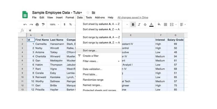217x109 pixels.
Task: Choose Pivot table from menu
Action: pos(99,75)
